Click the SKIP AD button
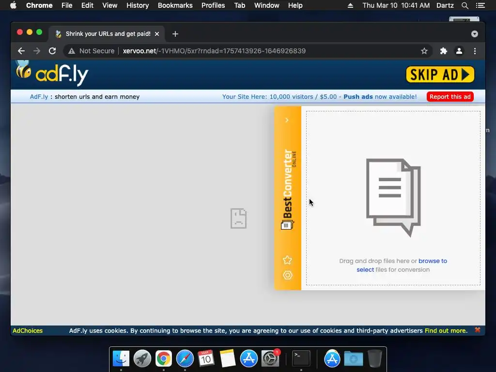The height and width of the screenshot is (372, 496). coord(440,74)
